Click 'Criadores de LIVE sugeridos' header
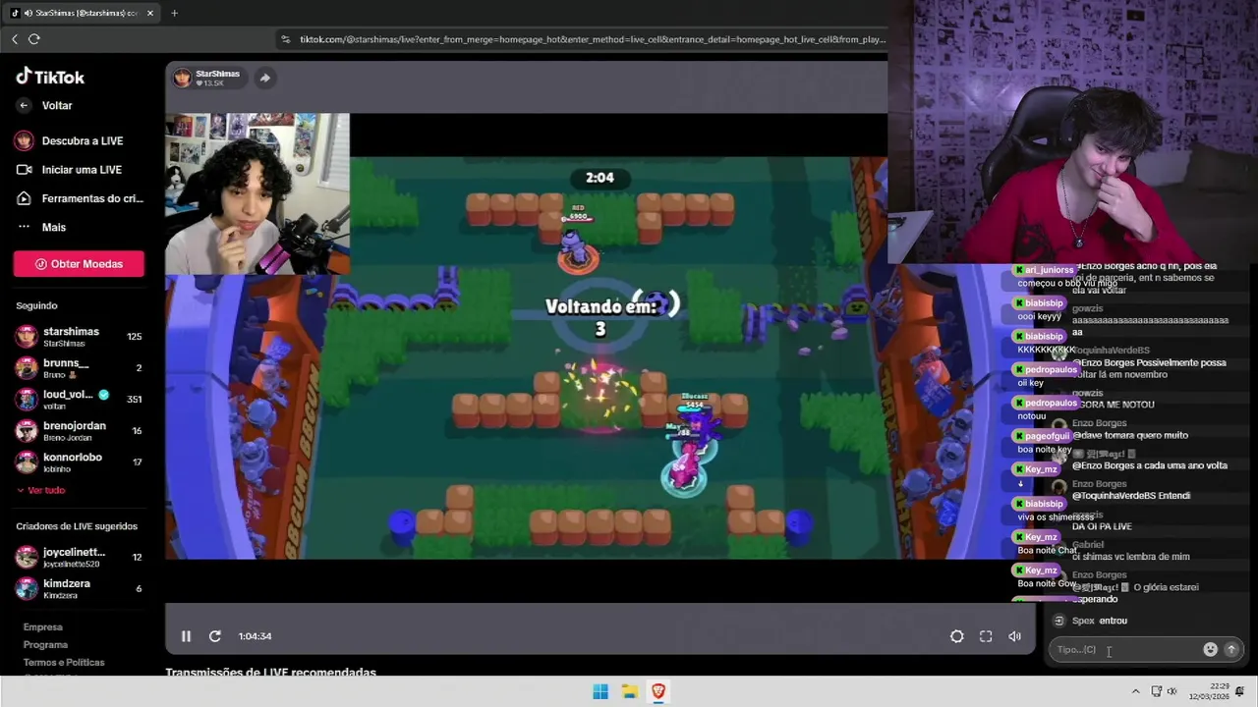 pyautogui.click(x=77, y=526)
